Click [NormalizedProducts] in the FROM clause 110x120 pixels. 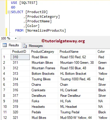pyautogui.click(x=46, y=30)
